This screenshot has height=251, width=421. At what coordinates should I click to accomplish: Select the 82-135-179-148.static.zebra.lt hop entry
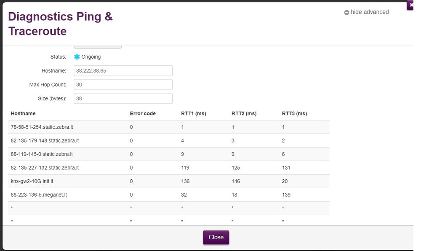tap(45, 140)
